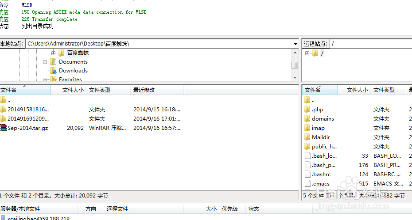Click the xcaijingbao@59.188.219 queue entry
The height and width of the screenshot is (220, 412).
tap(39, 218)
